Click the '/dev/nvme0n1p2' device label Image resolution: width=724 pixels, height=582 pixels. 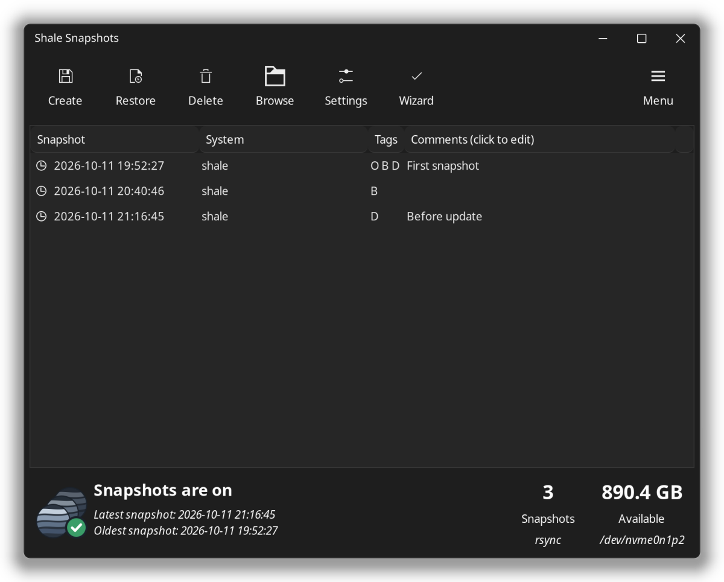(x=642, y=540)
